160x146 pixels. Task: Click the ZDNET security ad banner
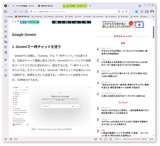point(123,24)
